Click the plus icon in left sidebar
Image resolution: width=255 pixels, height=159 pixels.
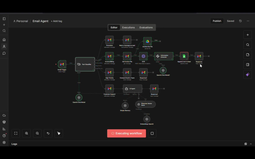[x=4, y=25]
